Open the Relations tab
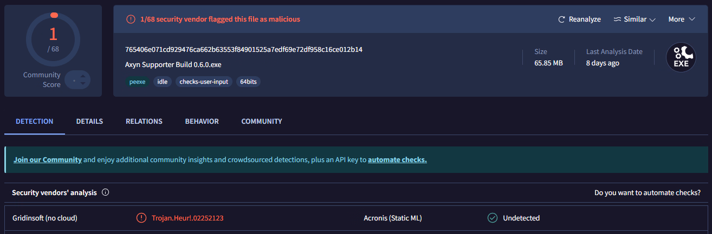Viewport: 712px width, 234px height. (x=144, y=122)
